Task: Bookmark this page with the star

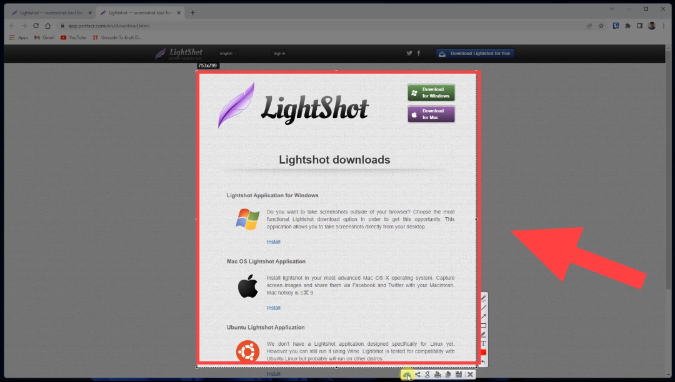Action: pos(601,26)
